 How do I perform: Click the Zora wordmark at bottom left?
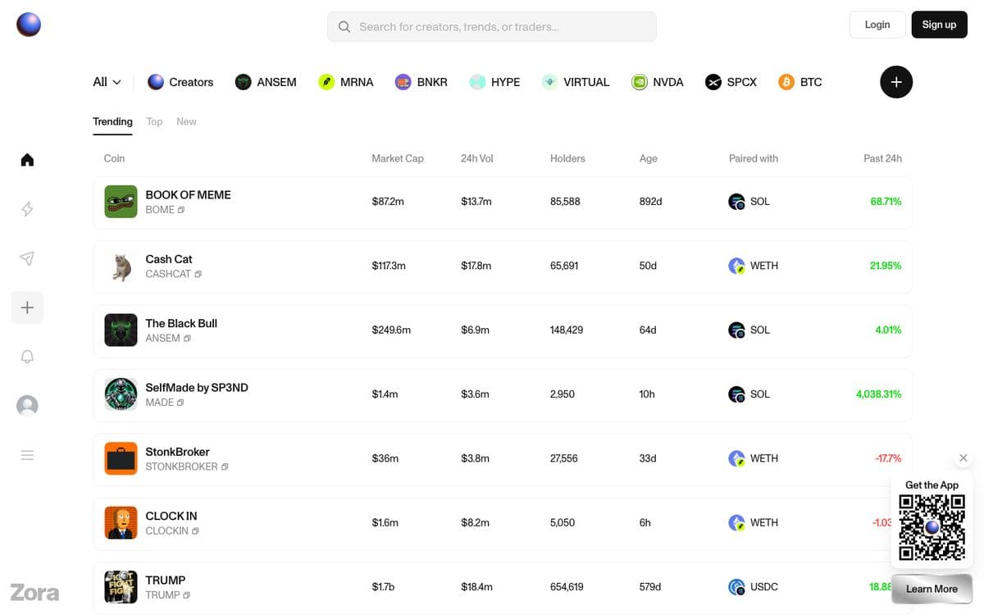[34, 592]
